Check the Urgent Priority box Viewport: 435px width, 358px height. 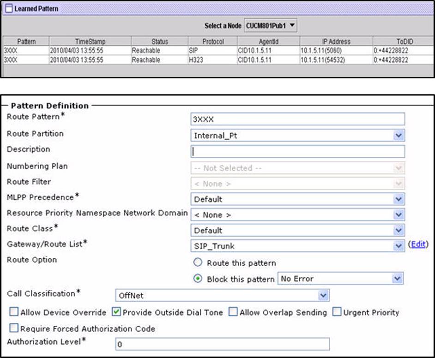click(x=337, y=312)
